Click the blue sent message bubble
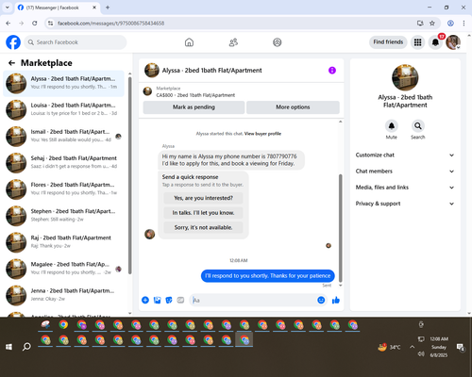 (x=268, y=276)
